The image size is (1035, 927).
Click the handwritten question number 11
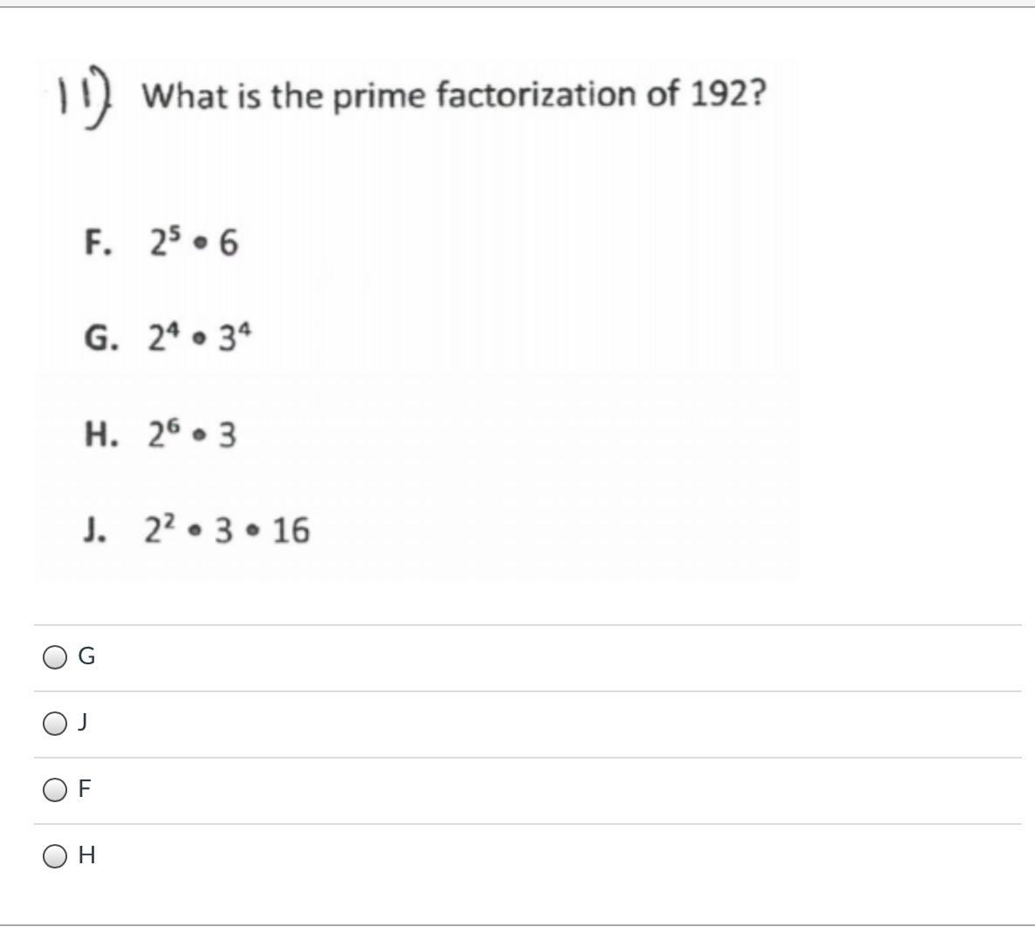click(85, 97)
